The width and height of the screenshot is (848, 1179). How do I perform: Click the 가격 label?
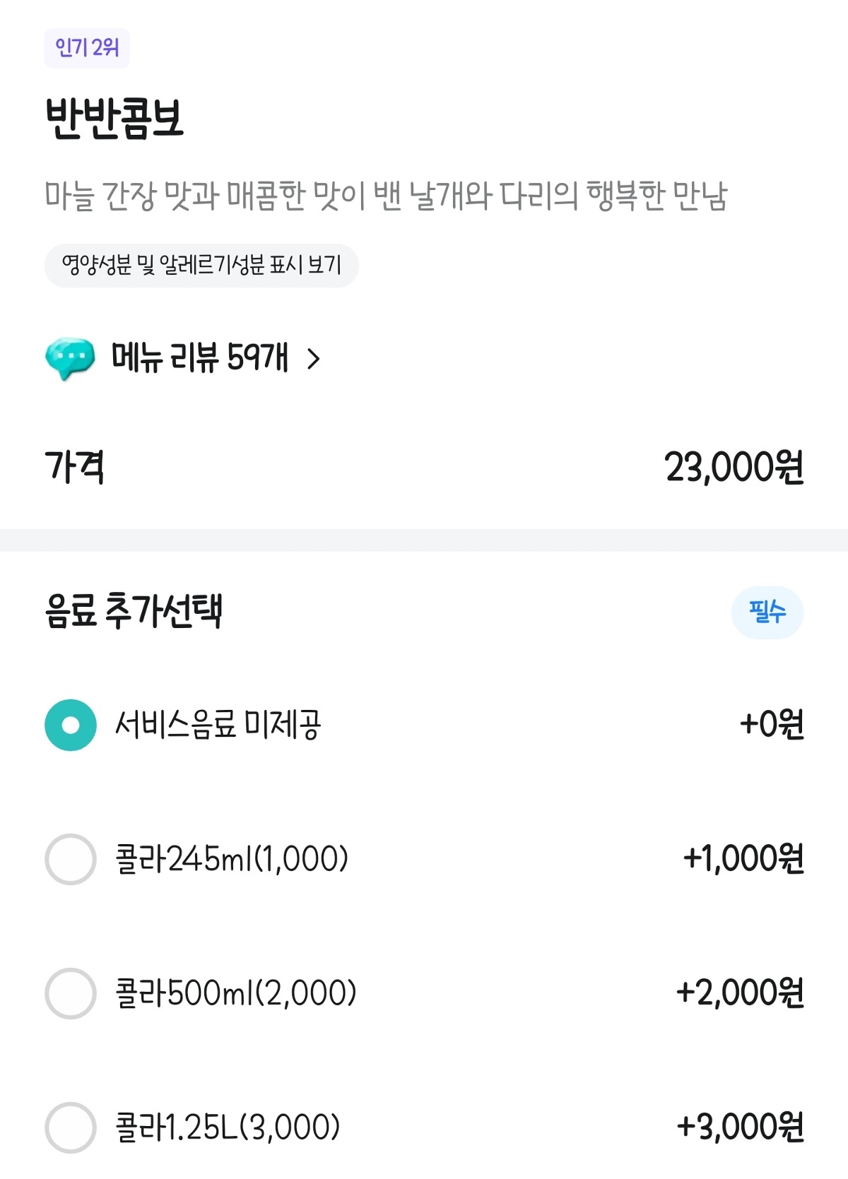pyautogui.click(x=75, y=468)
